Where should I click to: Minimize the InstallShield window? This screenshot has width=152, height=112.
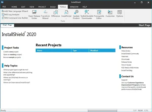(x=135, y=3)
